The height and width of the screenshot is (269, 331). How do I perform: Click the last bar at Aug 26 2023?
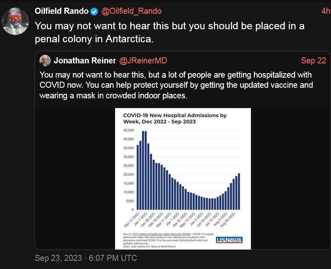pos(239,191)
